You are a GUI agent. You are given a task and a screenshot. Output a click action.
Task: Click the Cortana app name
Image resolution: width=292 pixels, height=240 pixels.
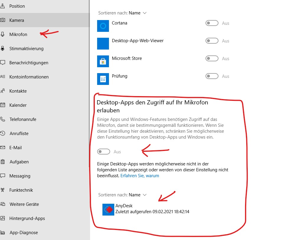click(x=120, y=23)
